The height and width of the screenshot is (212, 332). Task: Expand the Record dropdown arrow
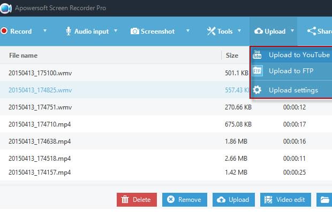click(45, 31)
